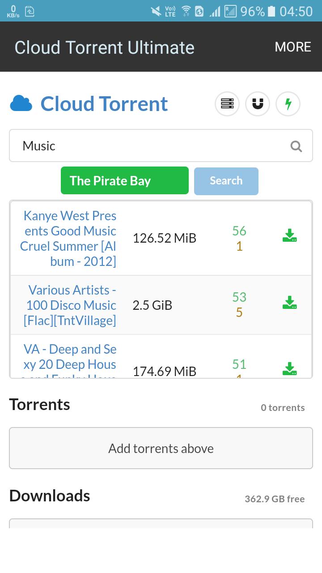Tap the Wi-Fi icon in status bar
The image size is (322, 573).
(186, 11)
